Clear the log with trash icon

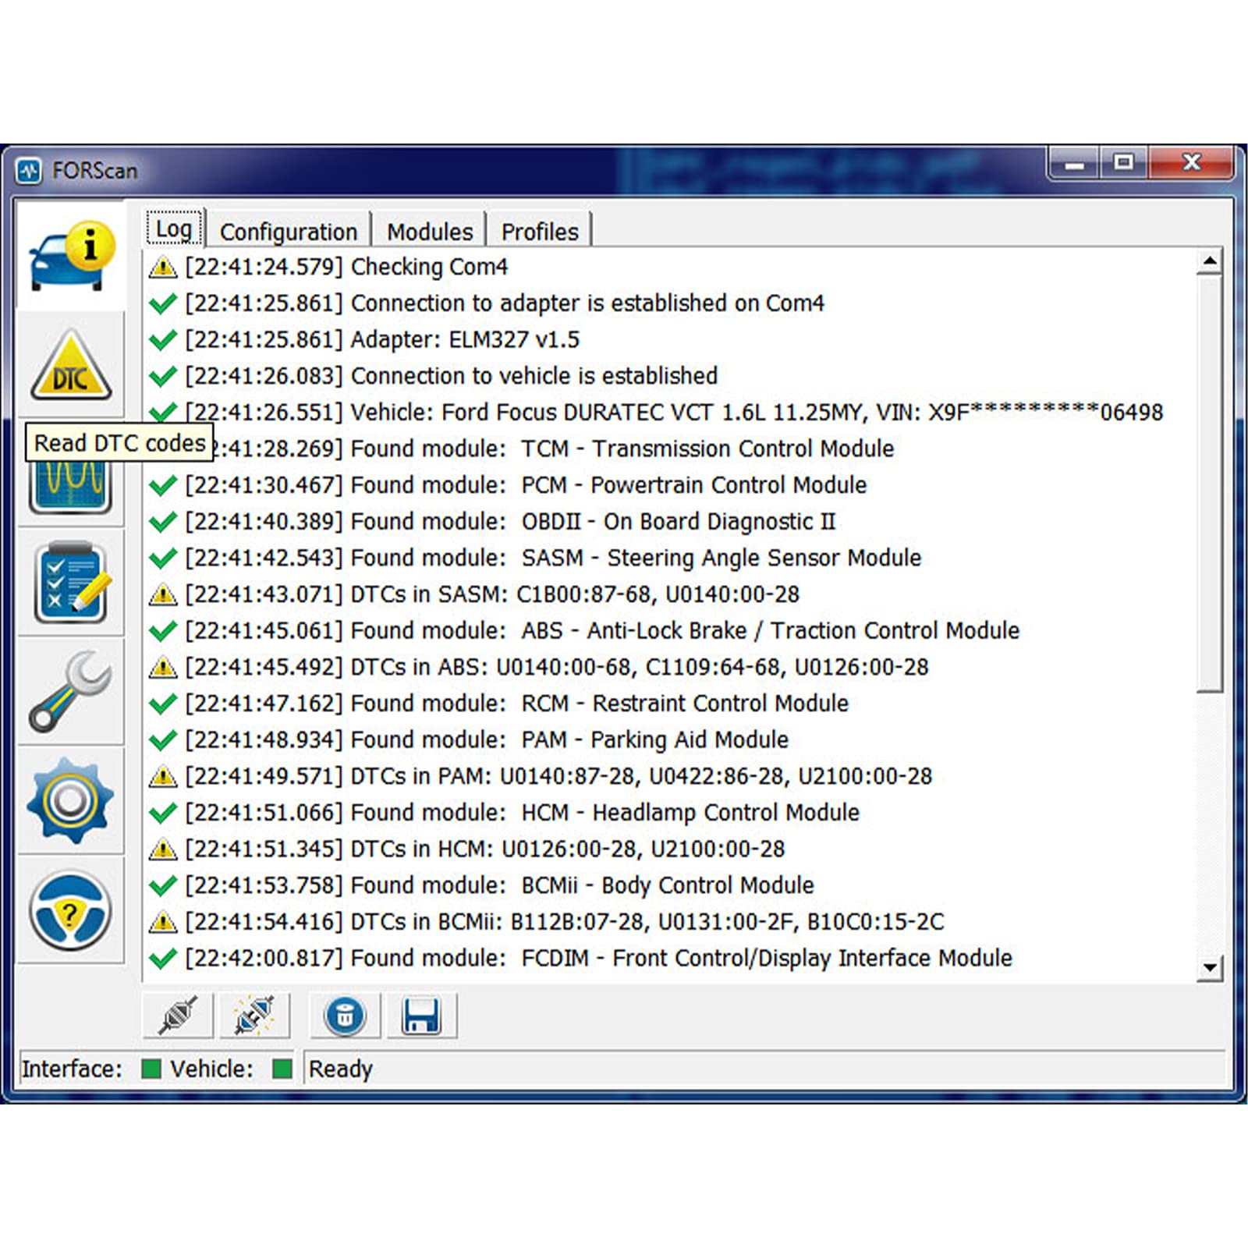tap(345, 1016)
